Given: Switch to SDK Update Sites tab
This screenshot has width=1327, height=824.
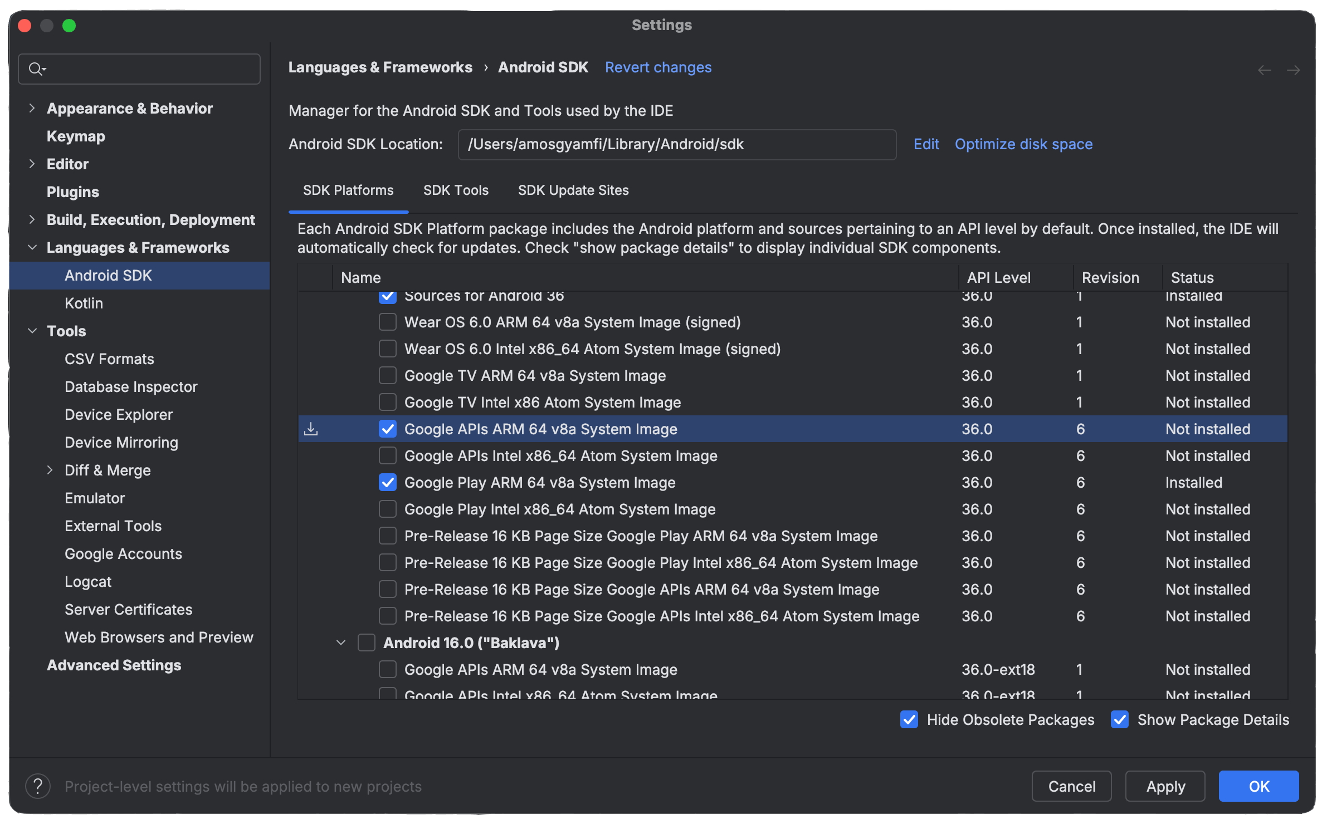Looking at the screenshot, I should (573, 190).
